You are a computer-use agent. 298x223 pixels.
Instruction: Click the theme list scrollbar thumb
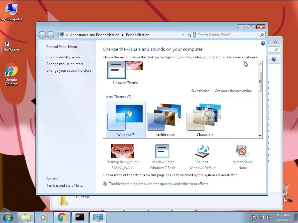coord(260,82)
